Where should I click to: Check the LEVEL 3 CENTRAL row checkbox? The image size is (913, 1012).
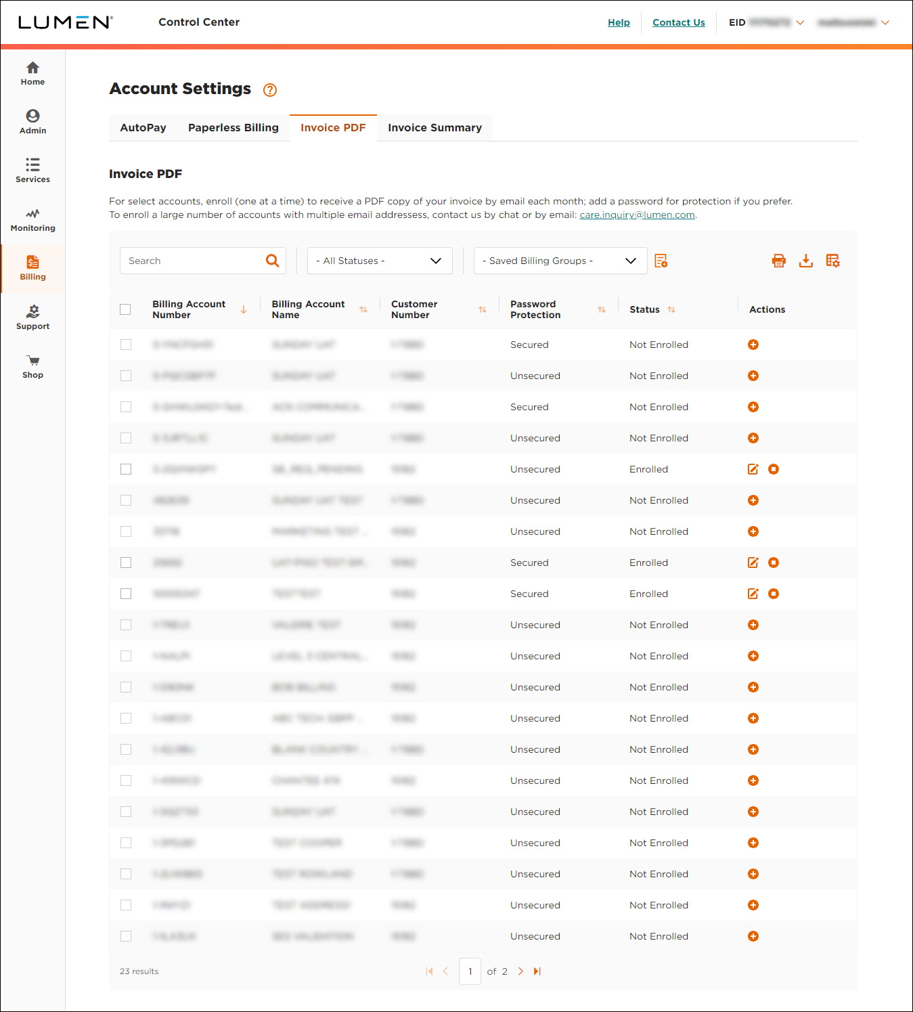(x=126, y=656)
